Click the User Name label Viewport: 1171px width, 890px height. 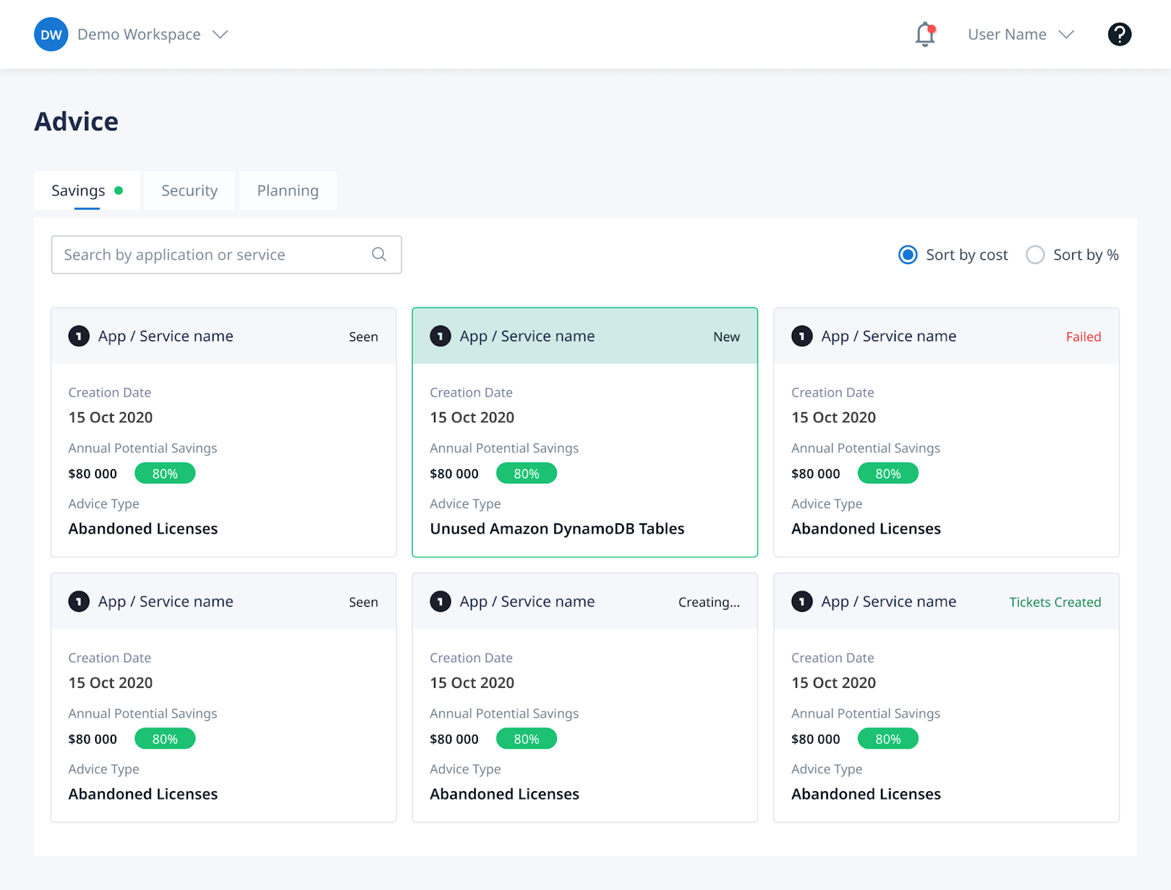(x=1007, y=34)
